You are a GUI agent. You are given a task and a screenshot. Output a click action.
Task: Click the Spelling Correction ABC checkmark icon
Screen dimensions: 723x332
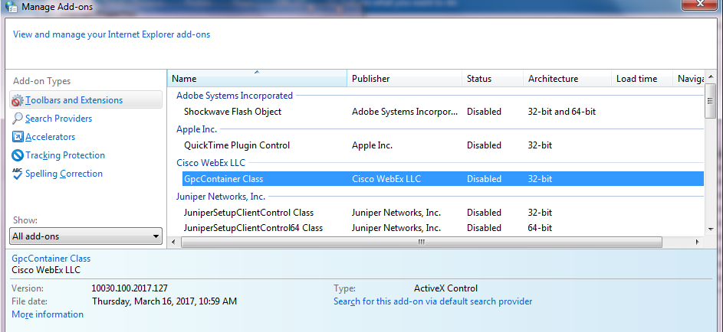point(18,174)
